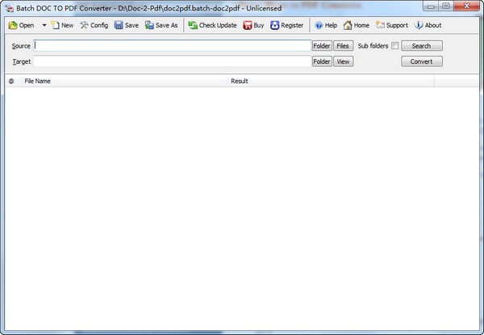Image resolution: width=484 pixels, height=335 pixels.
Task: Maximize the converter window
Action: pos(446,6)
